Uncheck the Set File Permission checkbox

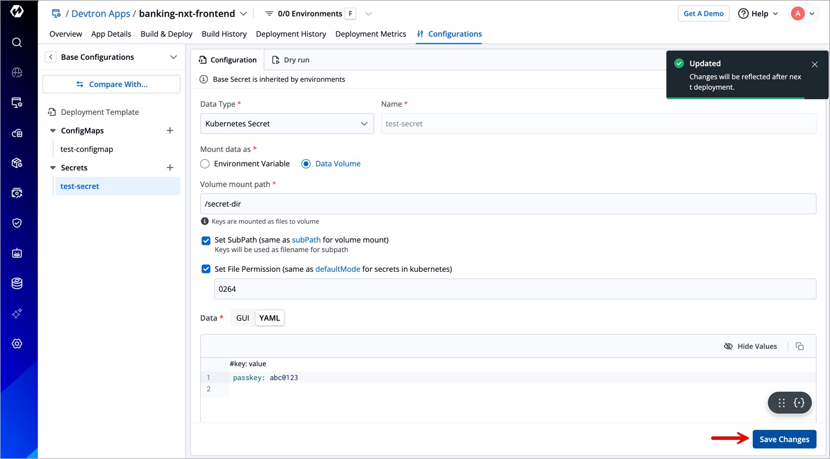click(x=206, y=269)
